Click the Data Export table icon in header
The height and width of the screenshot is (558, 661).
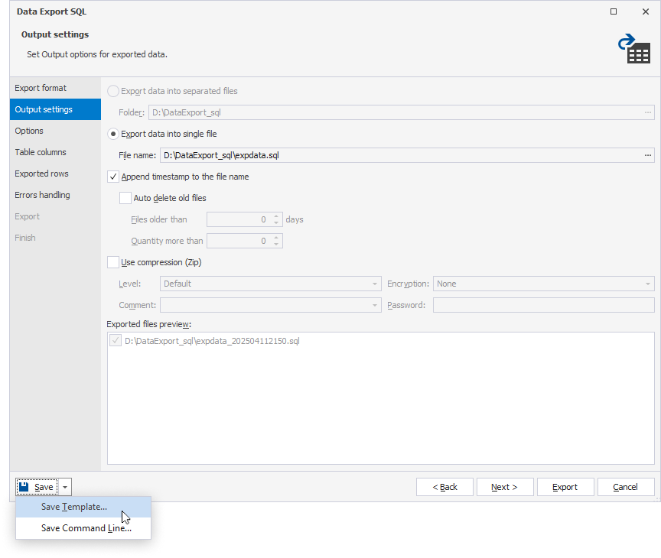click(633, 48)
